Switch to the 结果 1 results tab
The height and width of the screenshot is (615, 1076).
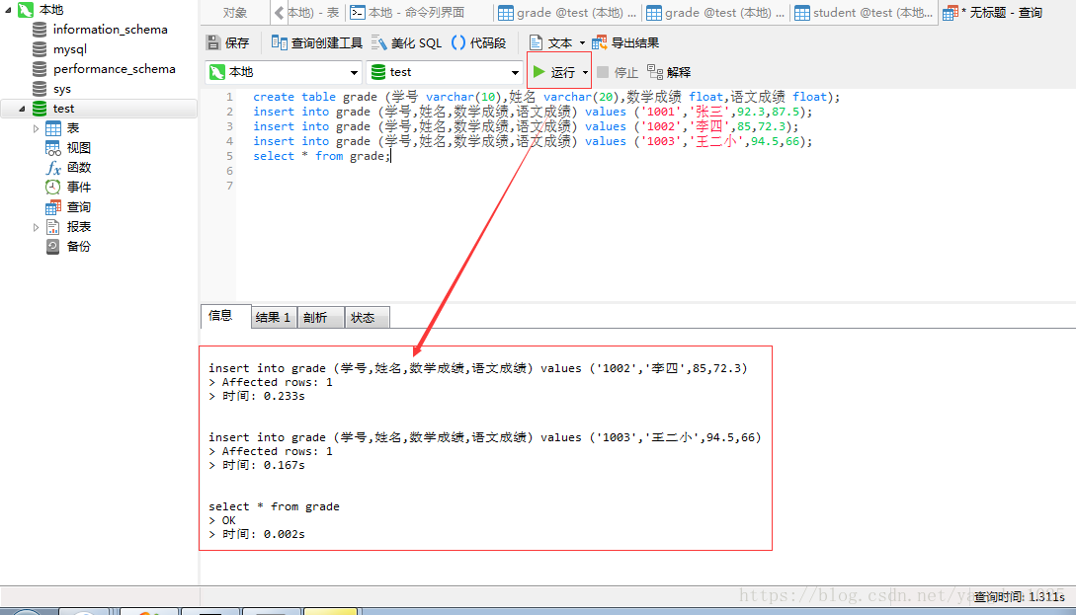[273, 316]
